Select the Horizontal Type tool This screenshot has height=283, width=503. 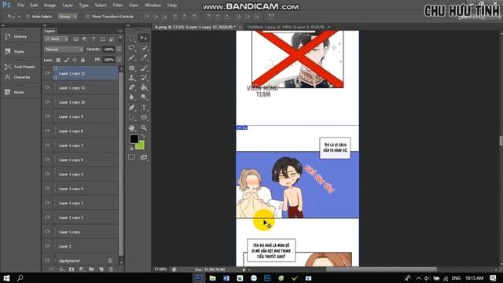(144, 108)
